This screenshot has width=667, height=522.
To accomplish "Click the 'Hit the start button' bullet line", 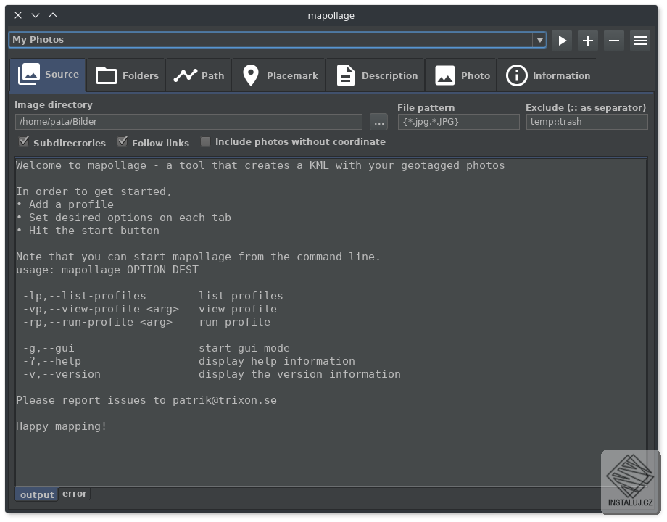I will pyautogui.click(x=88, y=231).
